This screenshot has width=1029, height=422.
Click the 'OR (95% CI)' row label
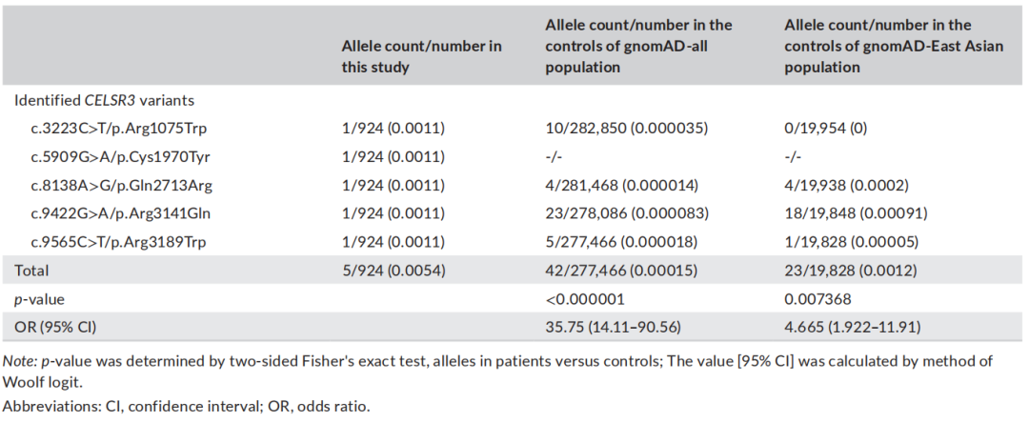click(x=54, y=329)
